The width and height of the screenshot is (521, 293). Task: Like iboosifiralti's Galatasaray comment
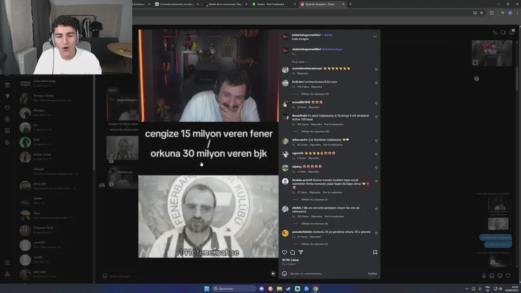pyautogui.click(x=376, y=117)
